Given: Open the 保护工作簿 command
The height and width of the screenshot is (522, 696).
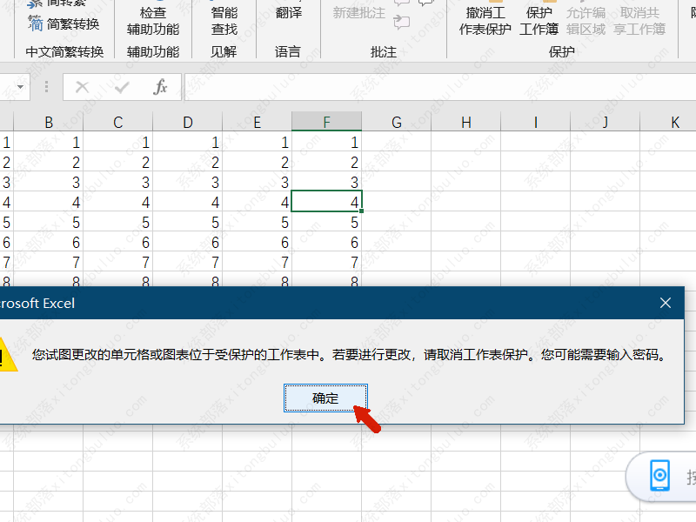Looking at the screenshot, I should (539, 21).
